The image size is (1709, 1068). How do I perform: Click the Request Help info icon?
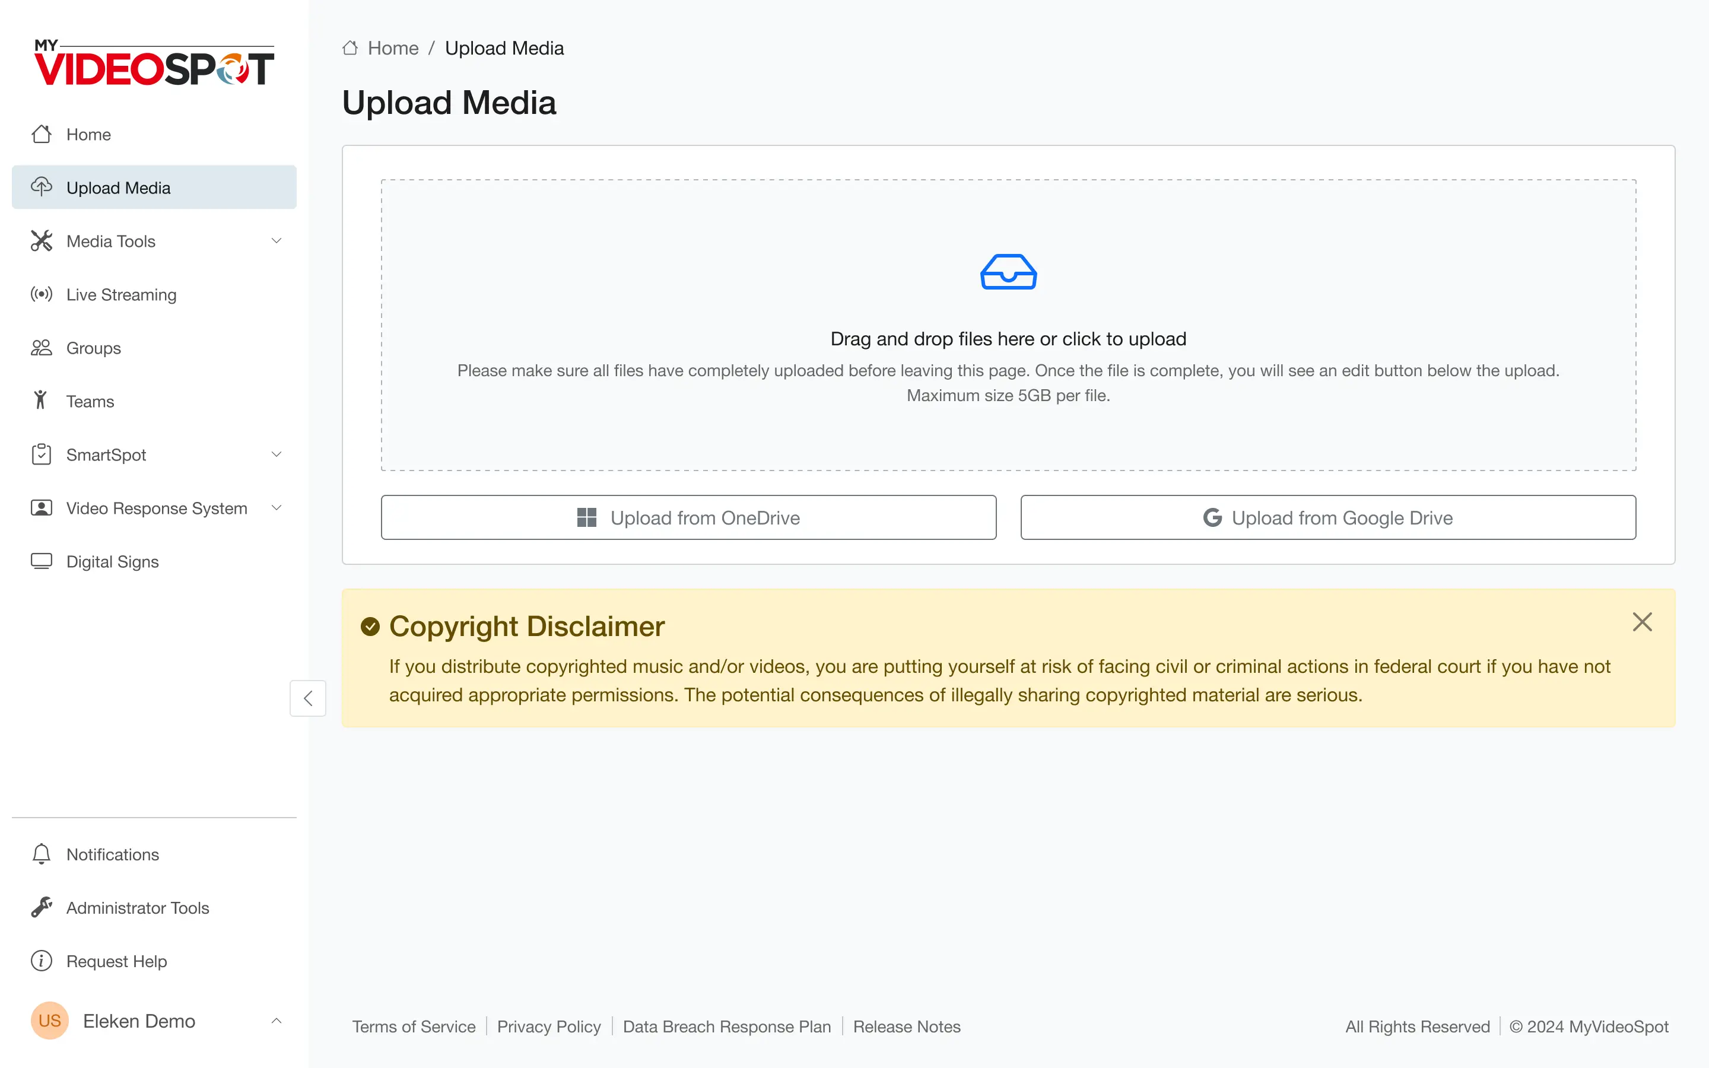42,961
